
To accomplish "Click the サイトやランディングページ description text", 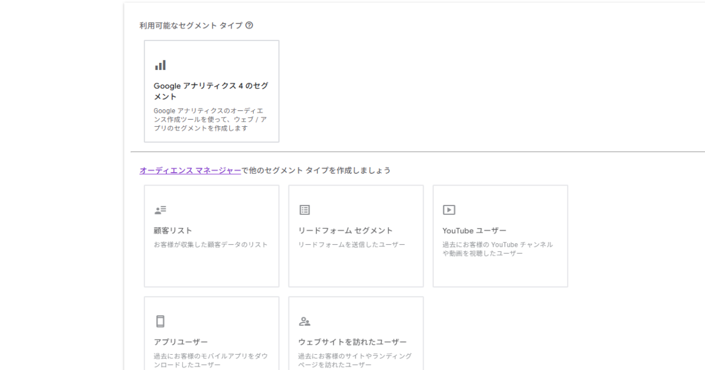I will coord(355,360).
